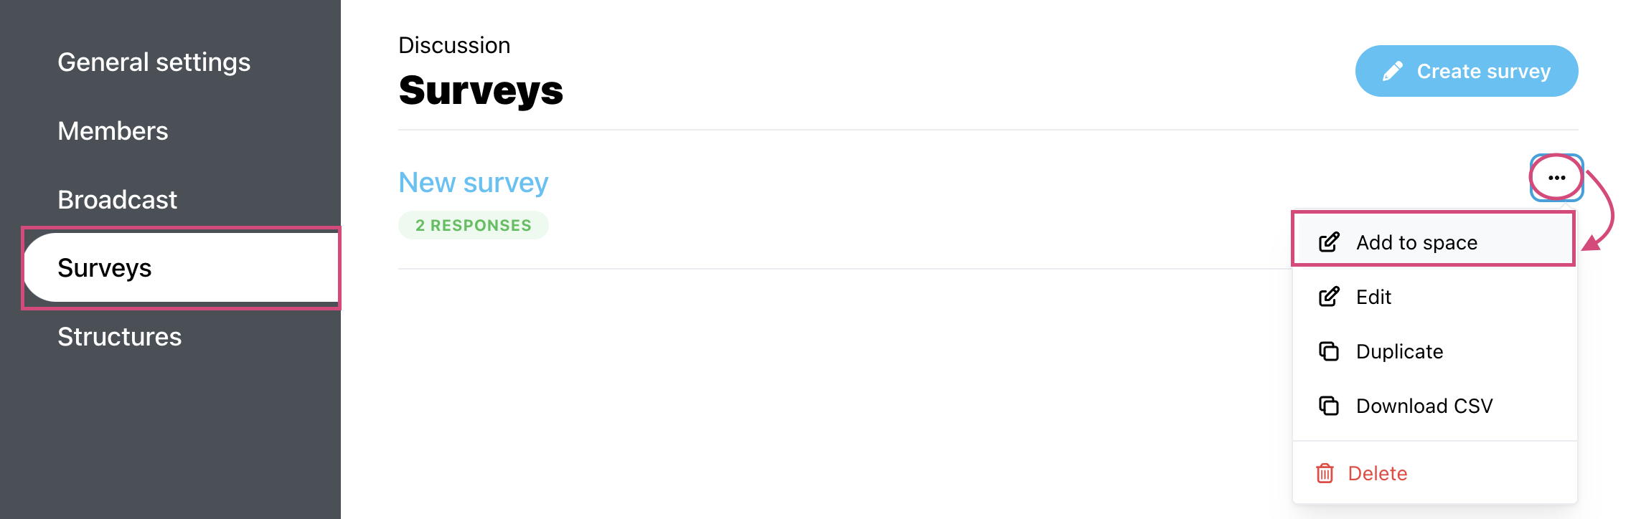The height and width of the screenshot is (519, 1636).
Task: Click the Add to space icon
Action: [x=1329, y=242]
